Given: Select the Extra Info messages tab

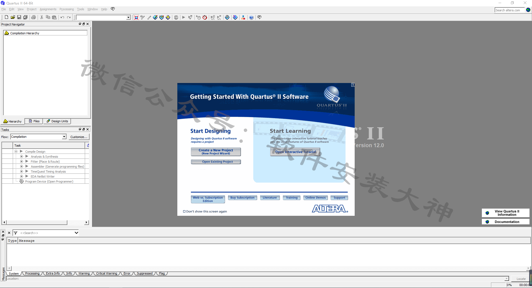Looking at the screenshot, I should [x=53, y=273].
